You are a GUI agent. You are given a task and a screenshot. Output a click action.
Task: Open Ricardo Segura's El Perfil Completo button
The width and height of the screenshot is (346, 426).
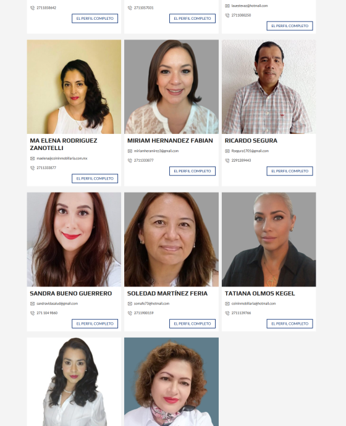290,171
